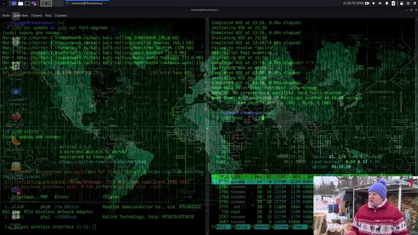Select the root process row 719

pos(263,211)
